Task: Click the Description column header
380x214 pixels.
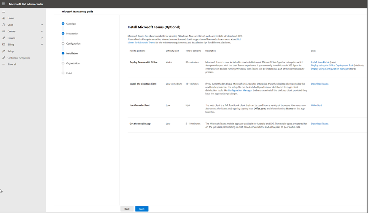Action: 210,51
